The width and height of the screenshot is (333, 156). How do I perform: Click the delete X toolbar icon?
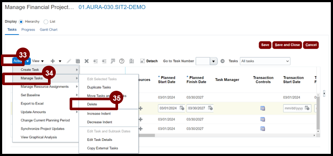point(86,61)
